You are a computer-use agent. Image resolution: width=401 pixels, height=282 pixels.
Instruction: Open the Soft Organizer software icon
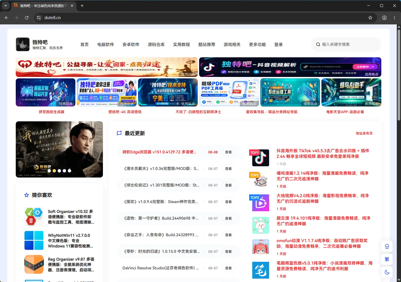coord(34,217)
